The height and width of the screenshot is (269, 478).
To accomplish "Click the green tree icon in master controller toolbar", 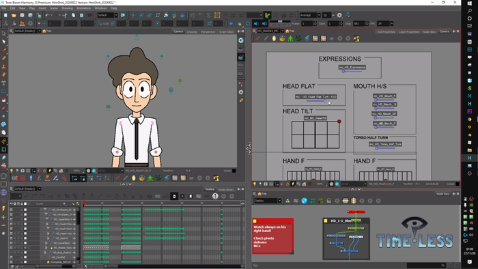I will coord(290,38).
